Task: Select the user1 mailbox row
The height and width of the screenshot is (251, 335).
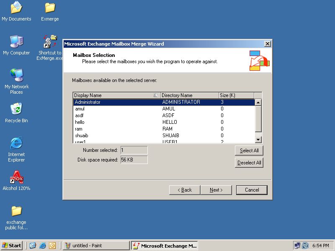Action: pyautogui.click(x=164, y=141)
